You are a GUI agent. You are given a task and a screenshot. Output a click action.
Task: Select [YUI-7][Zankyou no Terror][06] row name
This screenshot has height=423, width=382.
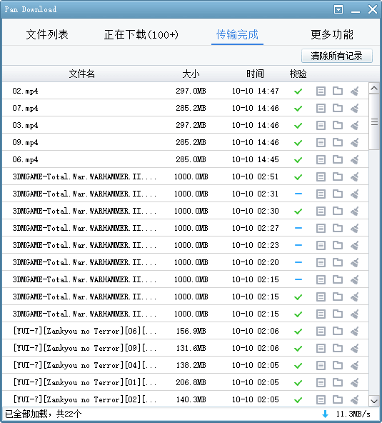point(85,331)
